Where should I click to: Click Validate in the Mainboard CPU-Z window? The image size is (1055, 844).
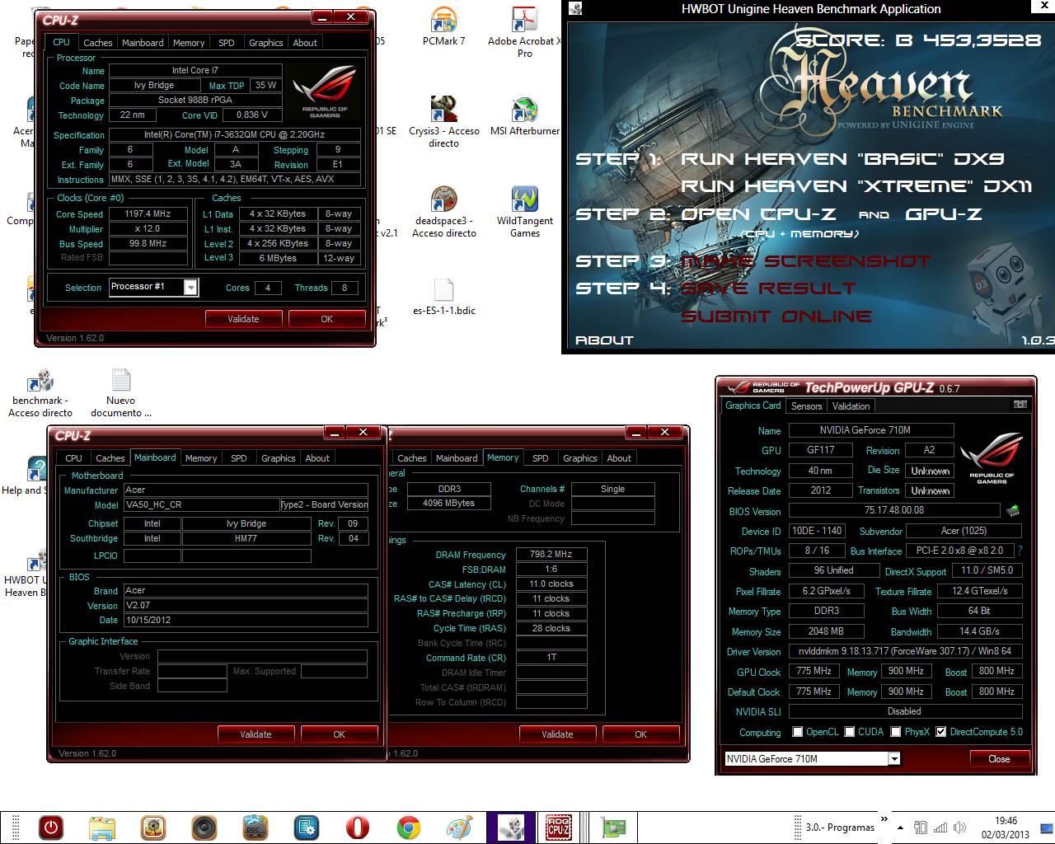pos(256,734)
